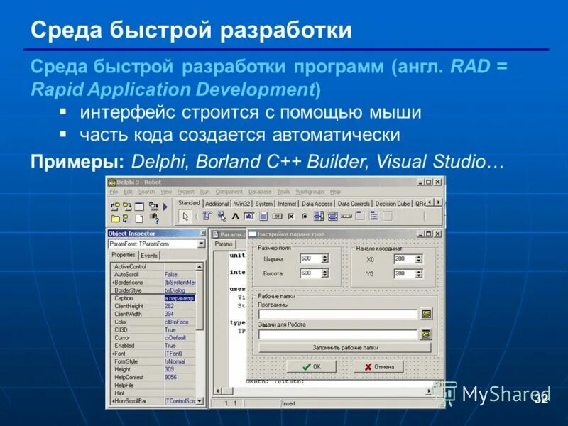Select the ClientWidth value 394
The height and width of the screenshot is (426, 568).
point(169,314)
